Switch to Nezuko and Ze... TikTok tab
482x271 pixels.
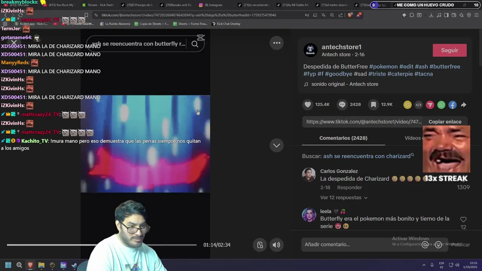[x=175, y=5]
